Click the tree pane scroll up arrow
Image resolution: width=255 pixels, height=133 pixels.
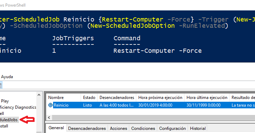click(39, 95)
